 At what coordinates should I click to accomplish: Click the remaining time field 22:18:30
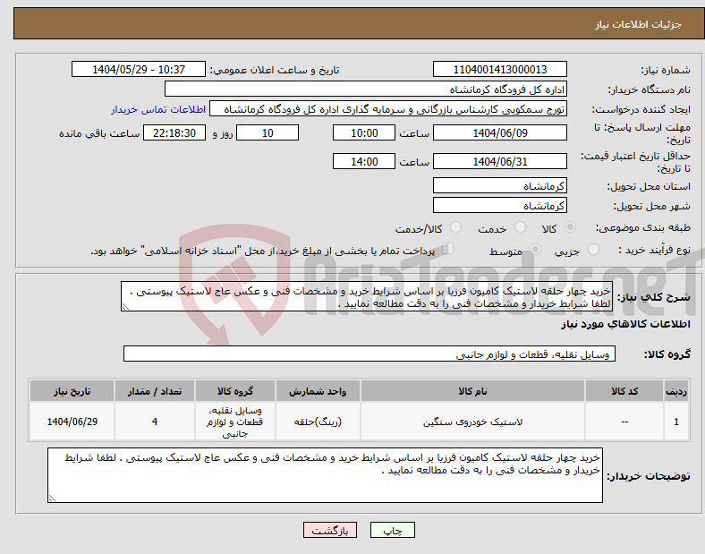point(174,132)
